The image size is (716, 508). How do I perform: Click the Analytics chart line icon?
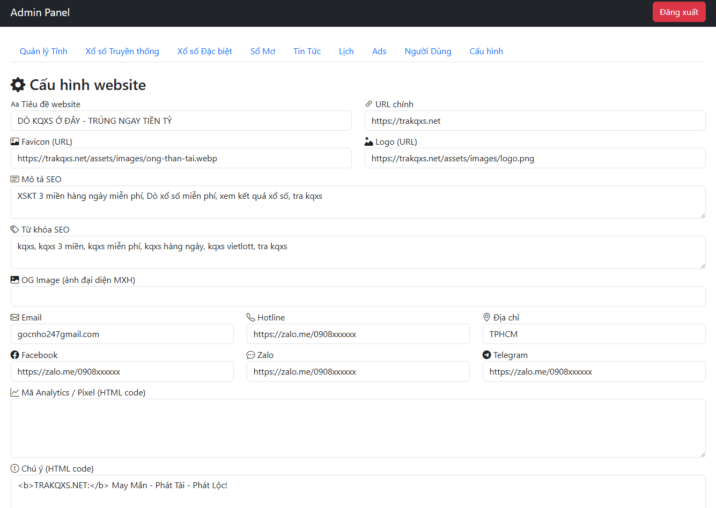pos(14,392)
